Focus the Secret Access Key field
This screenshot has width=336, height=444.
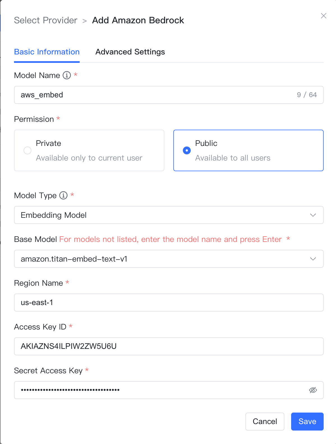(169, 390)
